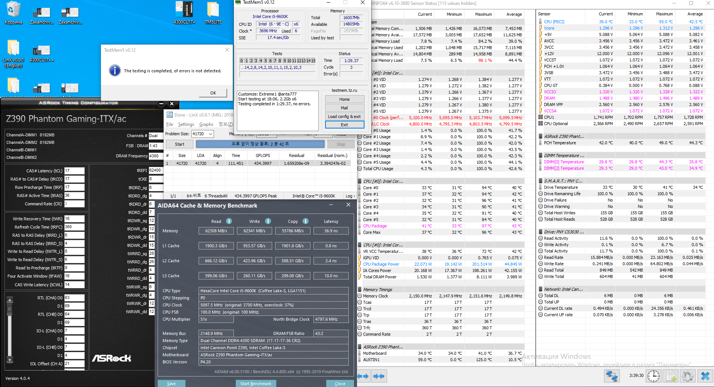Click the Mail button in TestMem5
Viewport: 714px width, 387px height.
click(344, 108)
